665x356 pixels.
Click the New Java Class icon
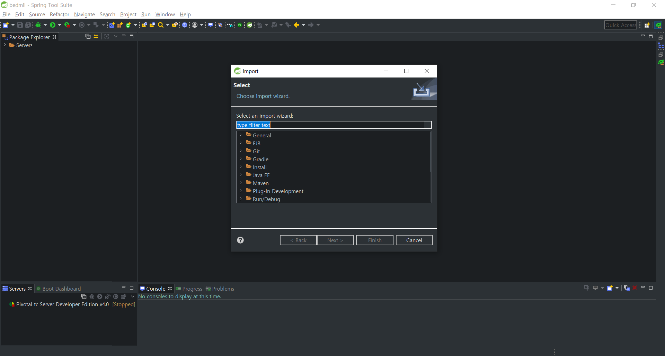(x=128, y=25)
